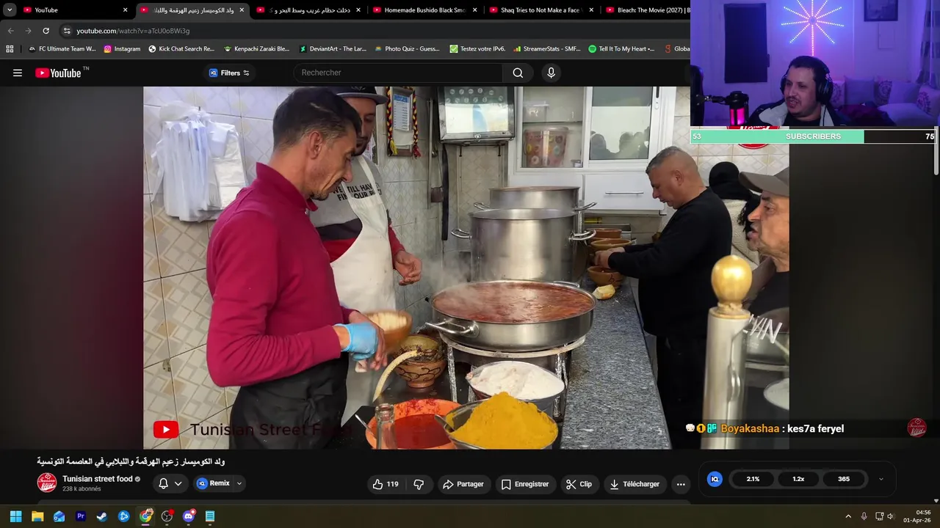
Task: Click the Clip scissors button
Action: tap(579, 484)
